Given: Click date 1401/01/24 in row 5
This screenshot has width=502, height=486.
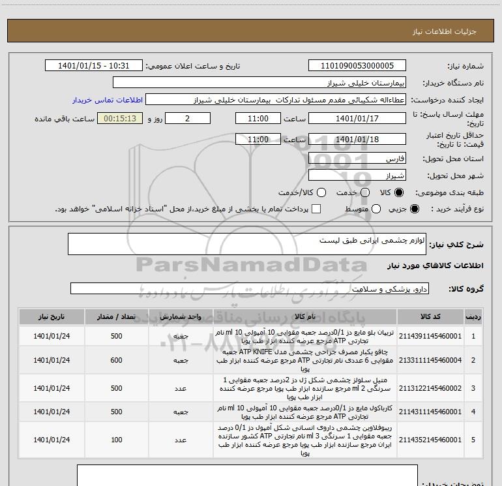Looking at the screenshot, I should tap(52, 440).
